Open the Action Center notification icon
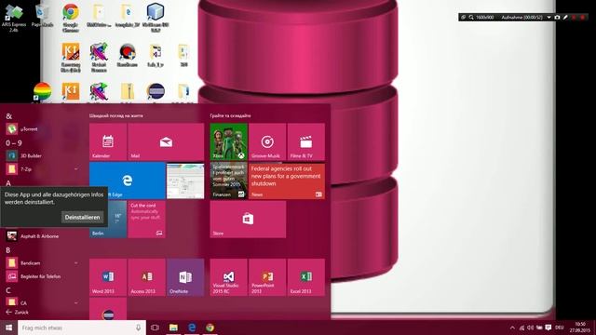This screenshot has height=335, width=596. click(x=549, y=328)
